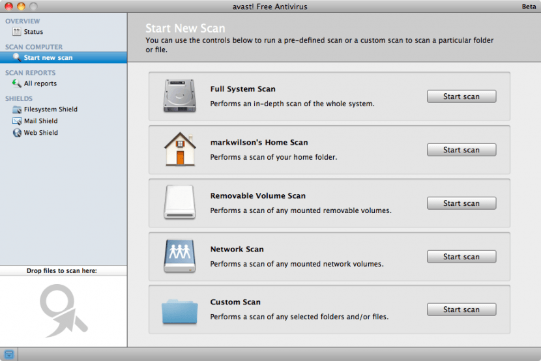This screenshot has width=541, height=361.
Task: Minimize the window with the yellow button
Action: coord(21,7)
